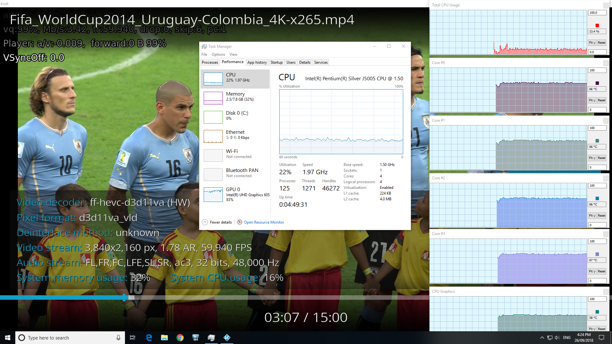Click Reset in Core #0 panel
Viewport: 612px width, 344px height.
602,100
